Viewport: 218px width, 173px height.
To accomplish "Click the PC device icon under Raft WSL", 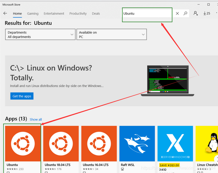I will [122, 169].
